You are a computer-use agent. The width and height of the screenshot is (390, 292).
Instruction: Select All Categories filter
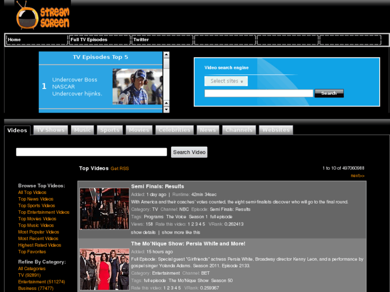coord(32,268)
